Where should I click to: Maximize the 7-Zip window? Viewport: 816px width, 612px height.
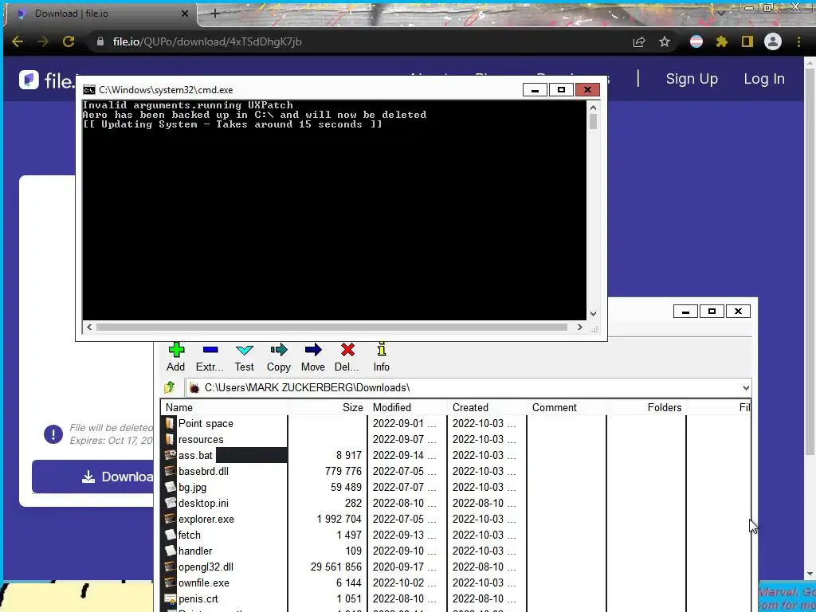(x=712, y=312)
